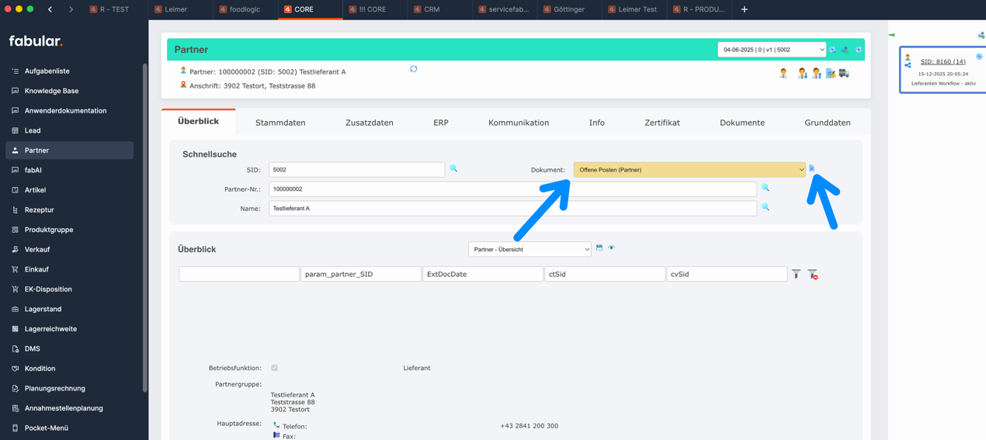Expand the Partner - Übersicht dropdown
986x440 pixels.
click(x=529, y=250)
